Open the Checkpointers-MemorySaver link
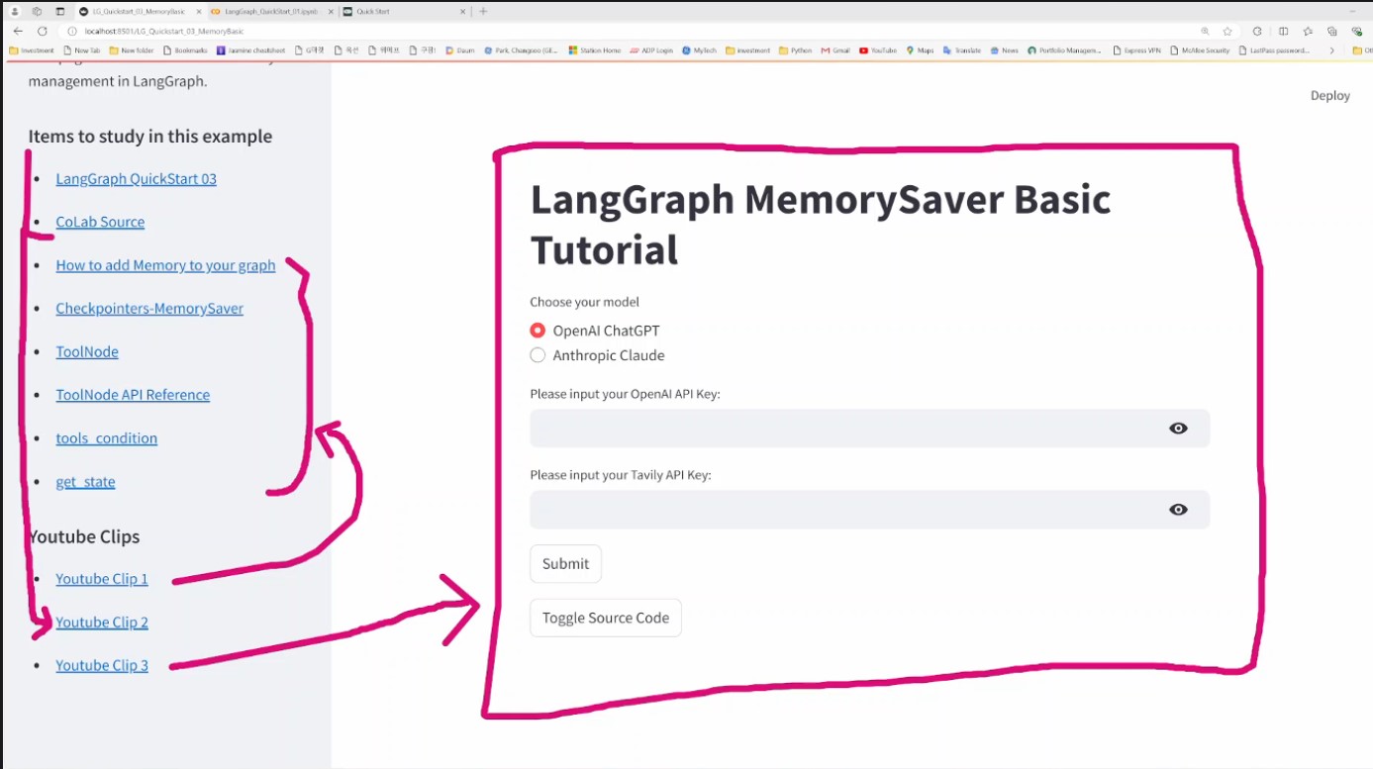 coord(149,309)
